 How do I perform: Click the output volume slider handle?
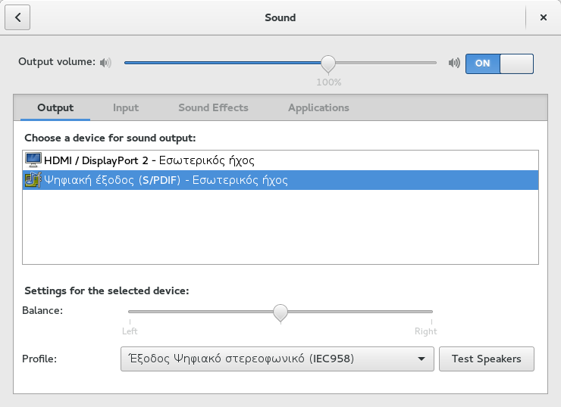[x=328, y=64]
